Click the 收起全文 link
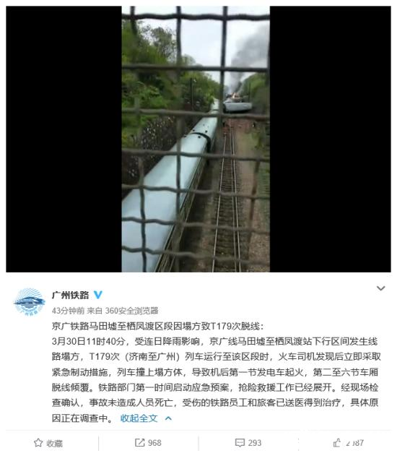The image size is (397, 461). [139, 418]
